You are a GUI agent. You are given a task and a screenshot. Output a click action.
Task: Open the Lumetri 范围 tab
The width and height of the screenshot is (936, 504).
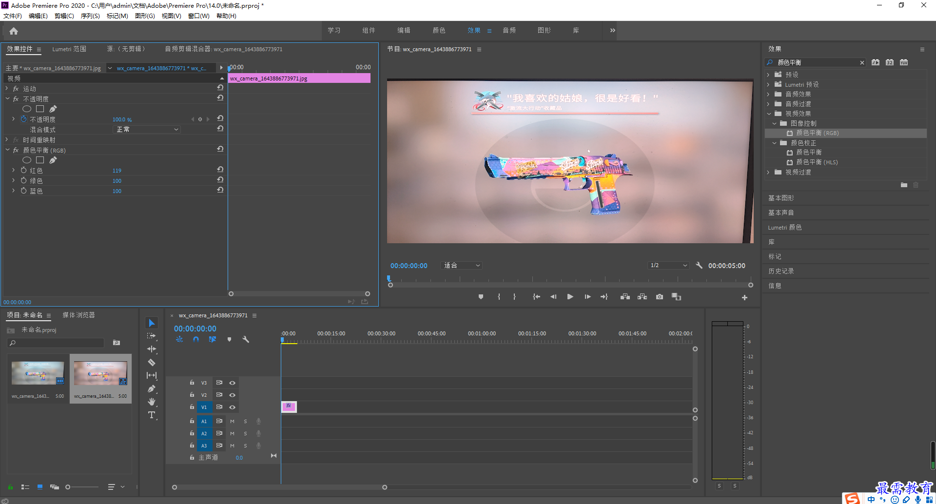[x=69, y=49]
